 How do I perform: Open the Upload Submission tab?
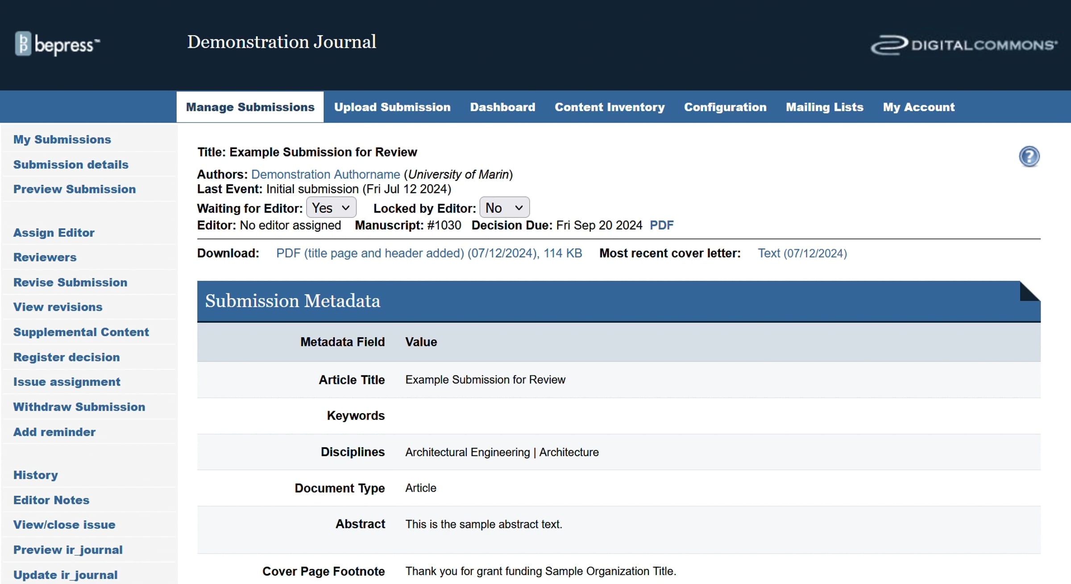click(x=392, y=107)
